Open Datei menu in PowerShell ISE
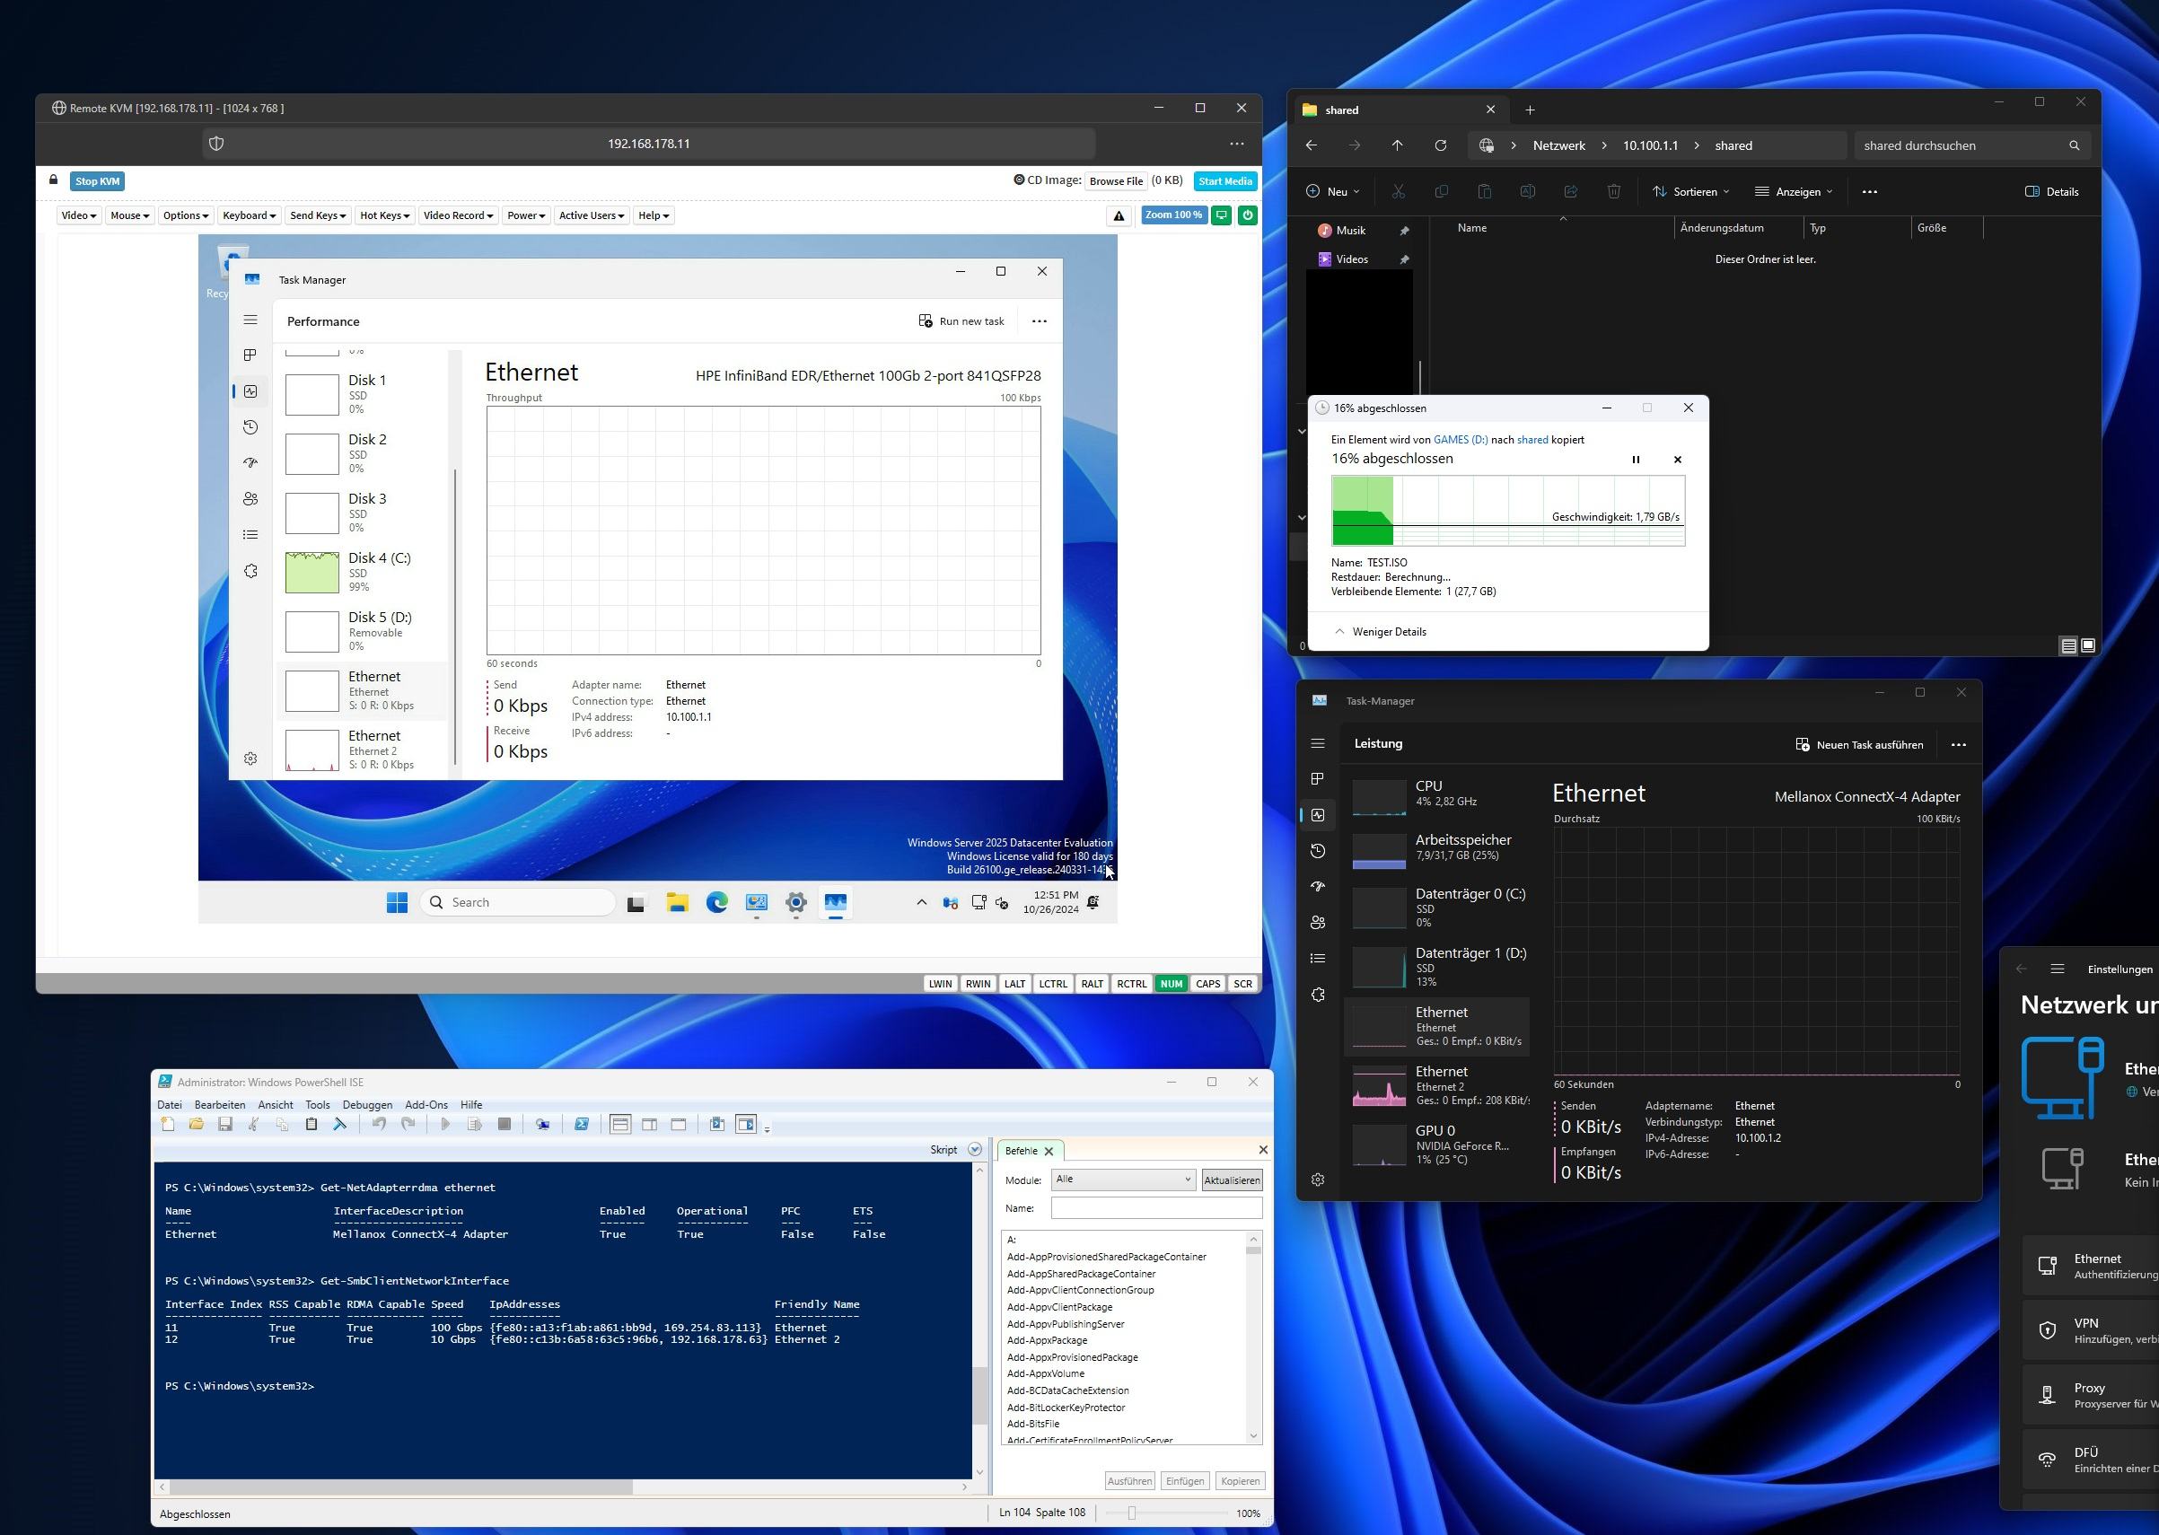Screen dimensions: 2159x1535 pos(169,1105)
